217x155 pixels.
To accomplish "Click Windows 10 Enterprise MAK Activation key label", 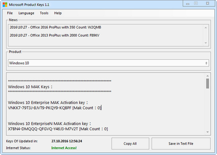I will [48, 103].
